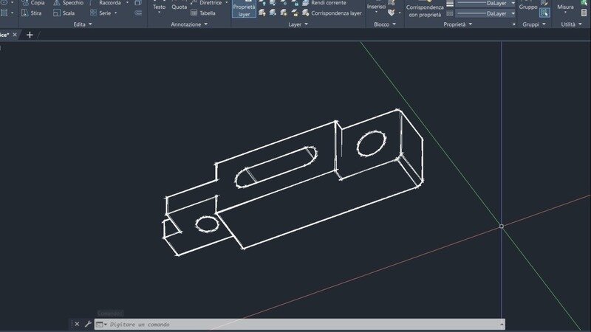Activate the Specchio mirror tool
Screen dimensions: 591x332
point(67,3)
